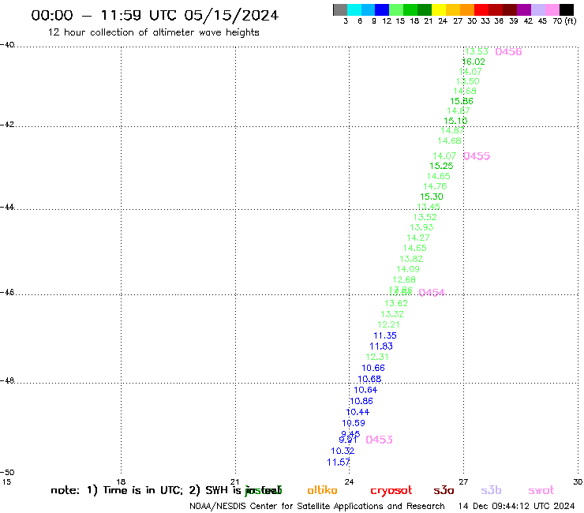The height and width of the screenshot is (513, 584).
Task: Click the wave height value '14.27'
Action: 418,238
